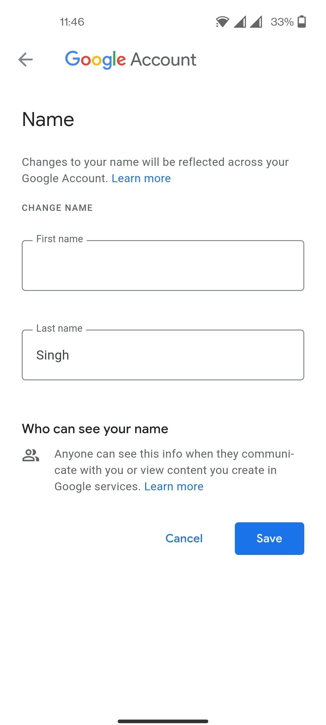Tap the 11:46 clock in status bar
The image size is (326, 725).
72,22
